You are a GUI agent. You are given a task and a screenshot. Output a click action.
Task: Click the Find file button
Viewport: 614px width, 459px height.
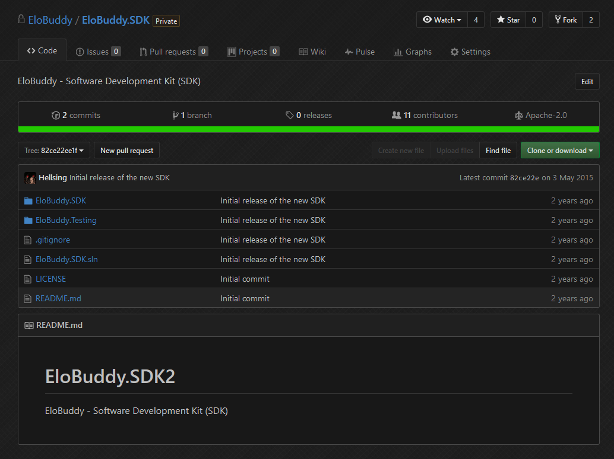[498, 151]
